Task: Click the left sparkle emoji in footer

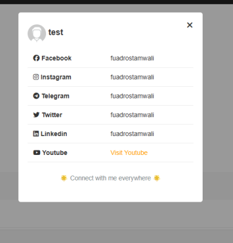Action: [64, 178]
